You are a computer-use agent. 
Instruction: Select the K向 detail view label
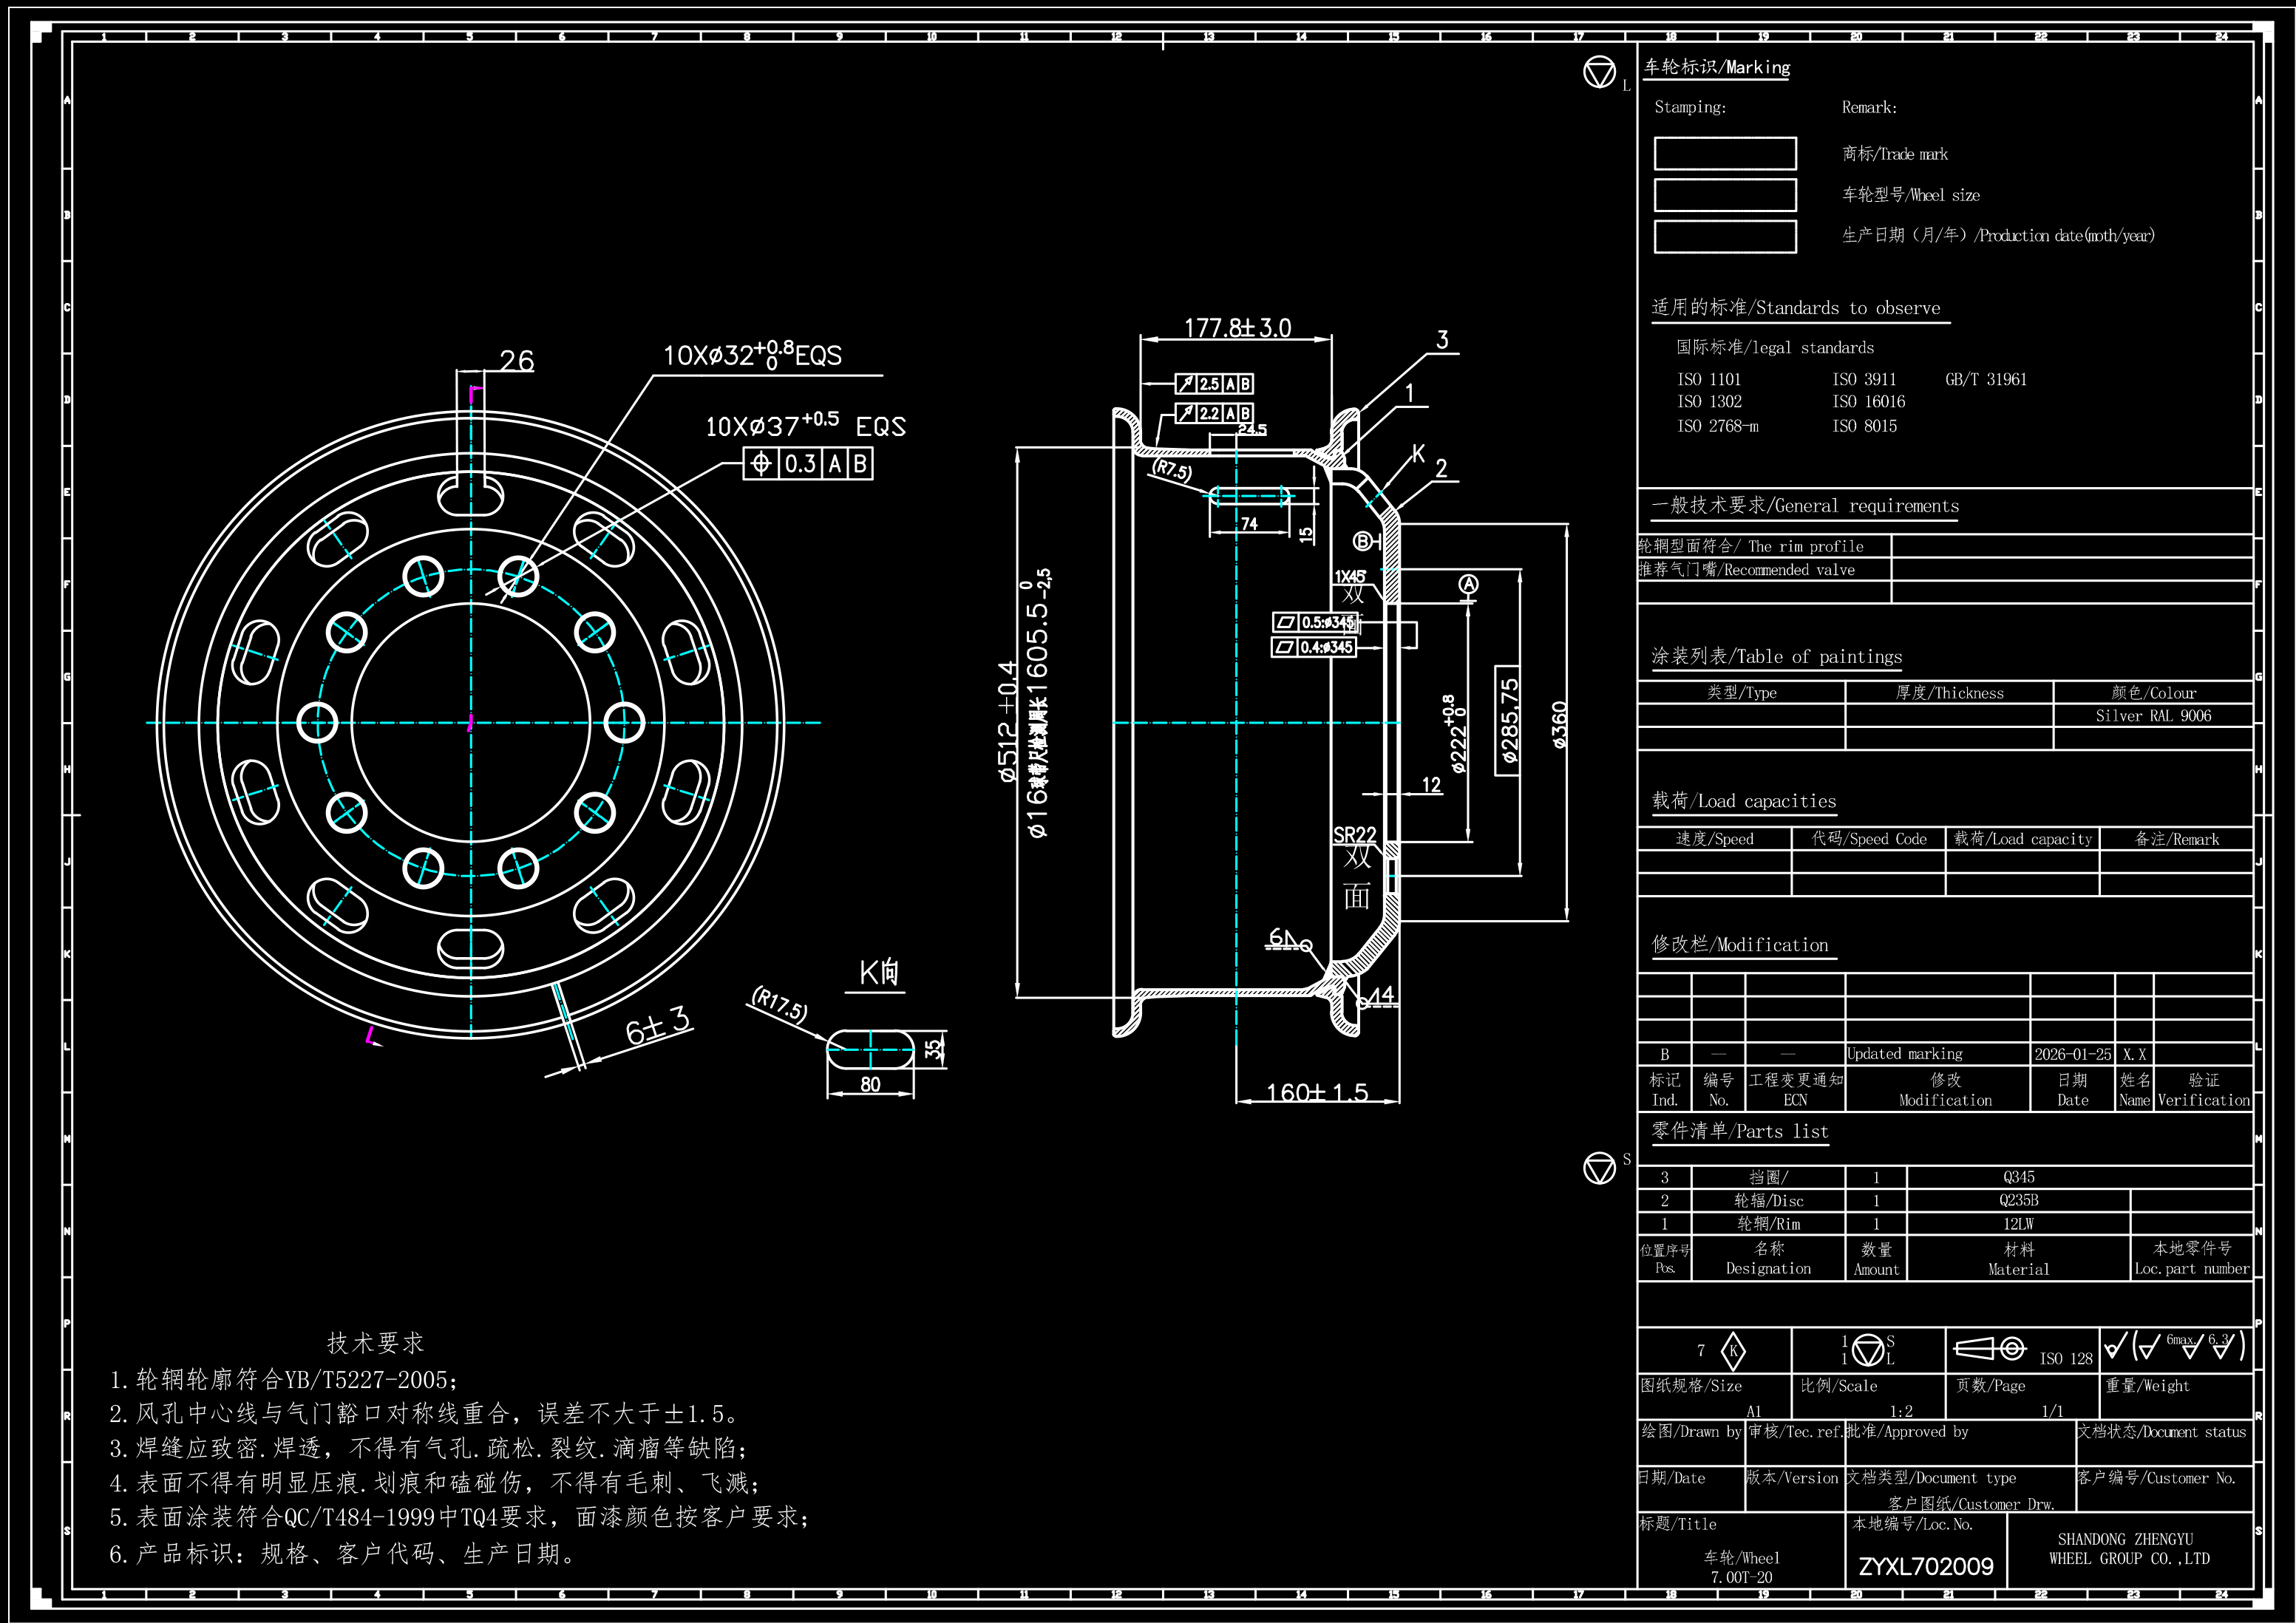click(879, 972)
